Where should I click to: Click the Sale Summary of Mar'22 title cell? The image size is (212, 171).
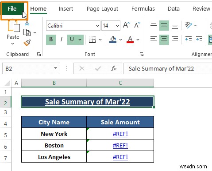(88, 102)
